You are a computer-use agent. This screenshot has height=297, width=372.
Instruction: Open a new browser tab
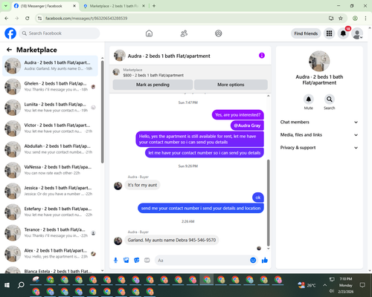(154, 6)
